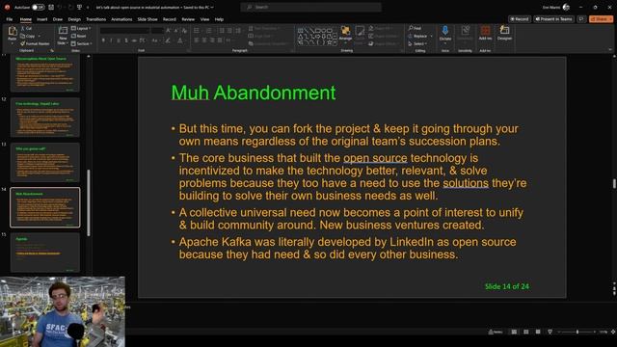This screenshot has width=617, height=347.
Task: Click the user account name
Action: pyautogui.click(x=551, y=7)
